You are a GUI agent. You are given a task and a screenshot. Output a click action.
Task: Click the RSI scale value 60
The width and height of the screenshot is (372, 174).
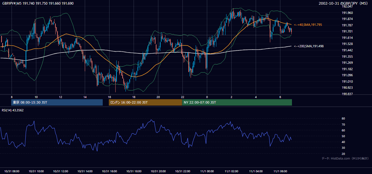(x=343, y=130)
